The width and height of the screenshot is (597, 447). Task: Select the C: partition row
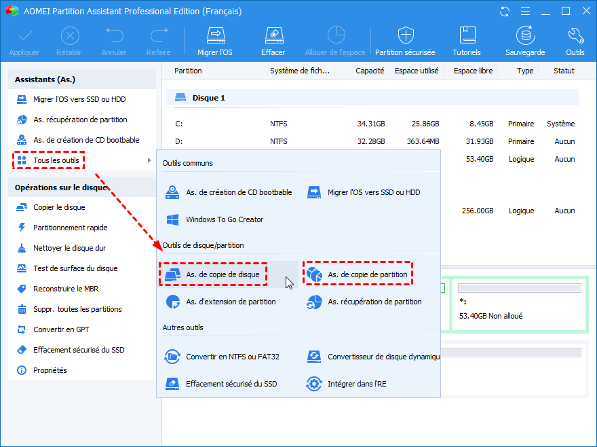click(x=374, y=124)
